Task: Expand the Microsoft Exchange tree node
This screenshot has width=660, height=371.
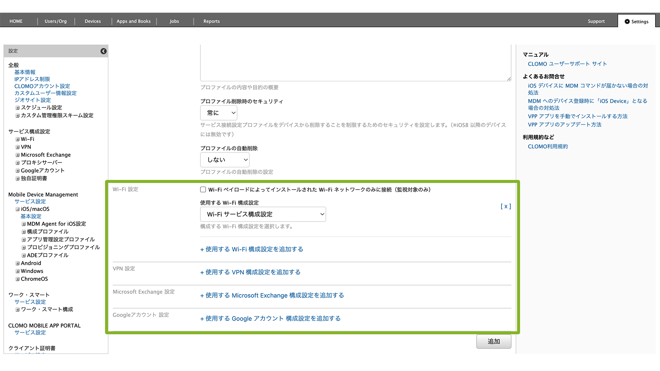Action: click(x=17, y=155)
